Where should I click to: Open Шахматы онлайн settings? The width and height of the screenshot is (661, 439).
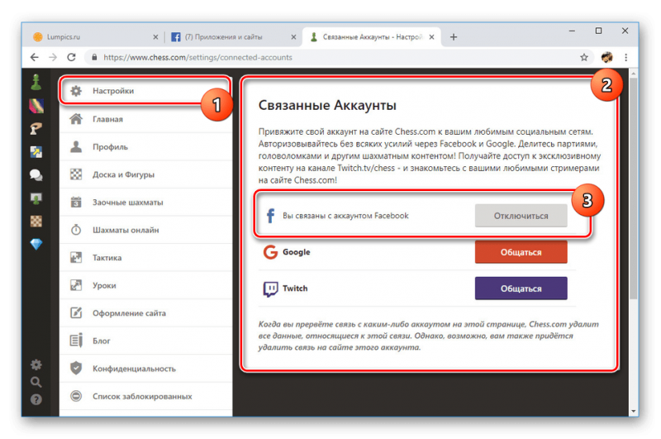click(146, 230)
